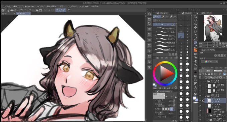Select the Zoom magnifier tool
Viewport: 227px width, 122px height.
click(195, 16)
